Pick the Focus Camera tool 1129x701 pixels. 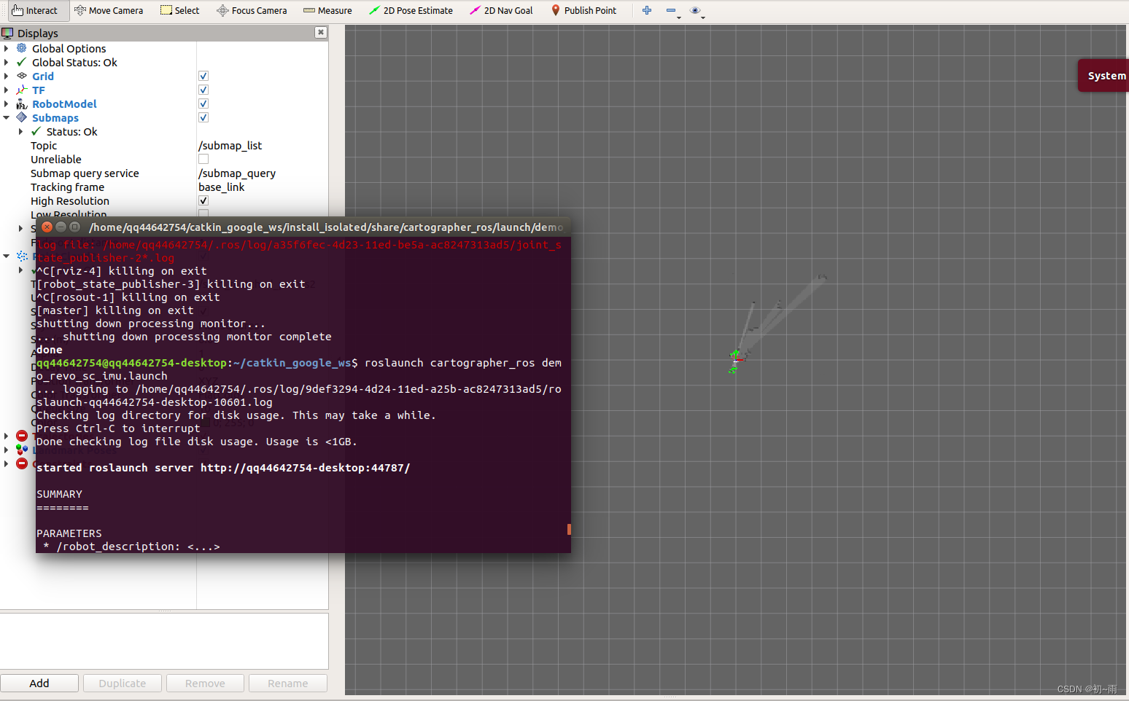(252, 10)
